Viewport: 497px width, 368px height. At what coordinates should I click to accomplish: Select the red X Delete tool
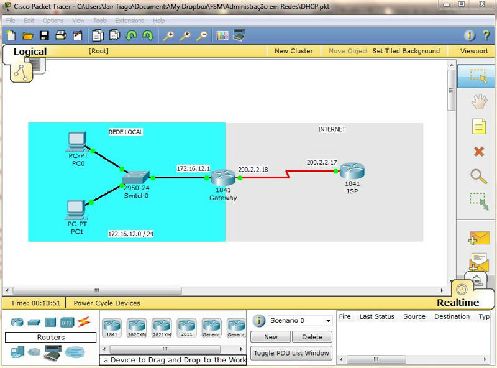[479, 152]
